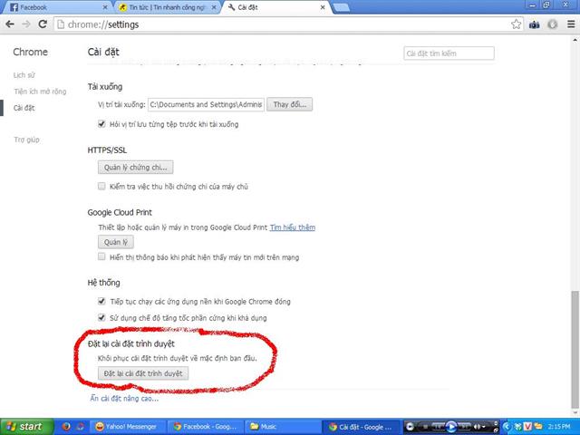Viewport: 580px width, 435px height.
Task: Enable Kiểm tra việc thu hồi chứng chỉ
Action: [x=101, y=186]
